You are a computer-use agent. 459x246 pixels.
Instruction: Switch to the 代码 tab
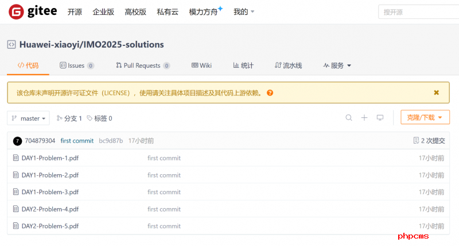[x=28, y=66]
